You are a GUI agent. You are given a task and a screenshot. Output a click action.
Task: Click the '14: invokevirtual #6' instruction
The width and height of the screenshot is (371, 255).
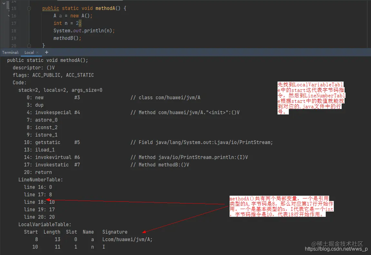pyautogui.click(x=52, y=157)
